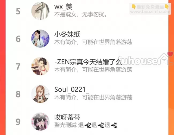Open wx_羡 profile avatar
The width and height of the screenshot is (174, 135).
40,11
